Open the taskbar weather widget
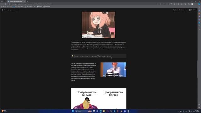Screen dimensions: 201x113 [4, 111]
